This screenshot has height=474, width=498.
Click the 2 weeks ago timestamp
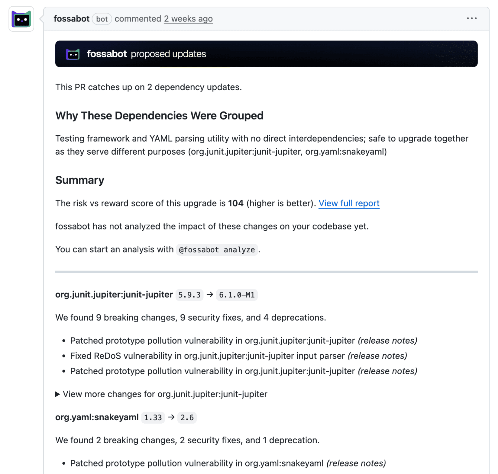click(188, 19)
